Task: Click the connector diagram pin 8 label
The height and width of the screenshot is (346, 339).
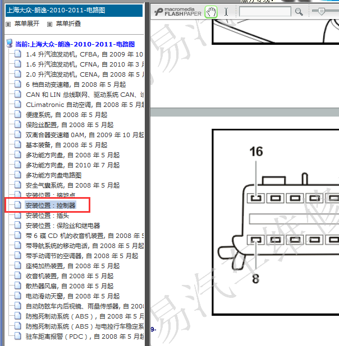Action: coord(256,279)
